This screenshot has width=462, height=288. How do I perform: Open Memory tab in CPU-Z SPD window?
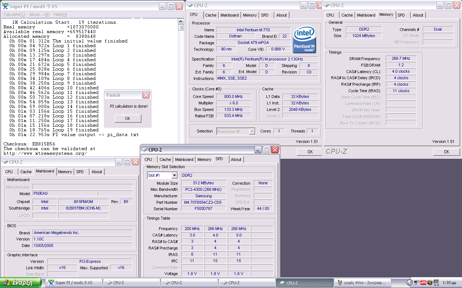point(204,159)
